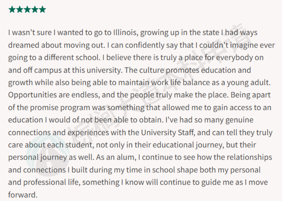Viewport: 282px width, 201px height.
Task: Click the phrase "culture promotes education"
Action: pyautogui.click(x=187, y=70)
